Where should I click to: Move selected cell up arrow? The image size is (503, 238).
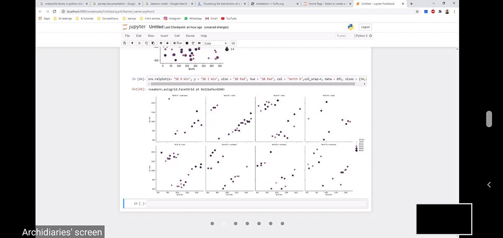point(161,43)
